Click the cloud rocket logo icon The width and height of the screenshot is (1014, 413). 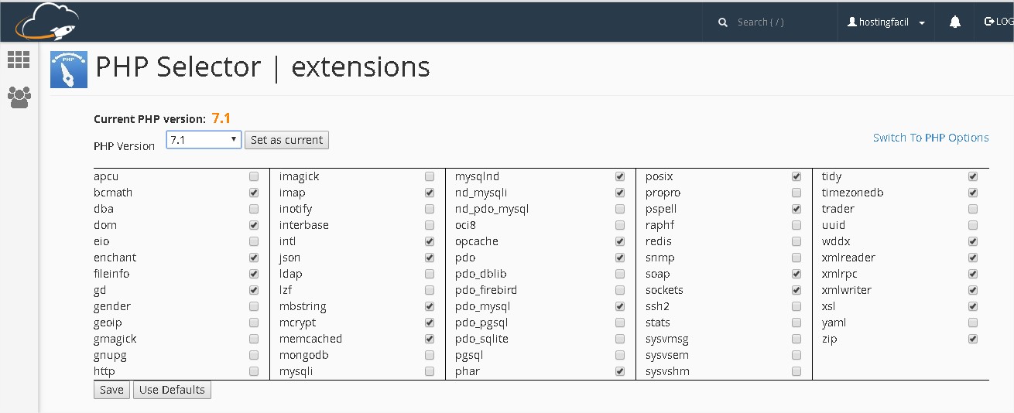pyautogui.click(x=48, y=22)
